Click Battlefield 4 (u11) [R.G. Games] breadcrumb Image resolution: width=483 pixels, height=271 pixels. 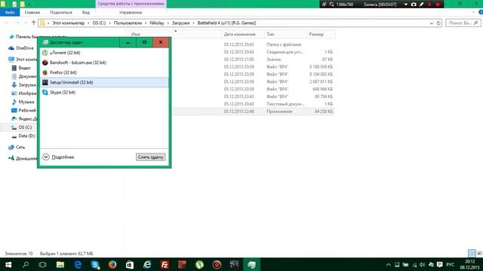(x=226, y=23)
